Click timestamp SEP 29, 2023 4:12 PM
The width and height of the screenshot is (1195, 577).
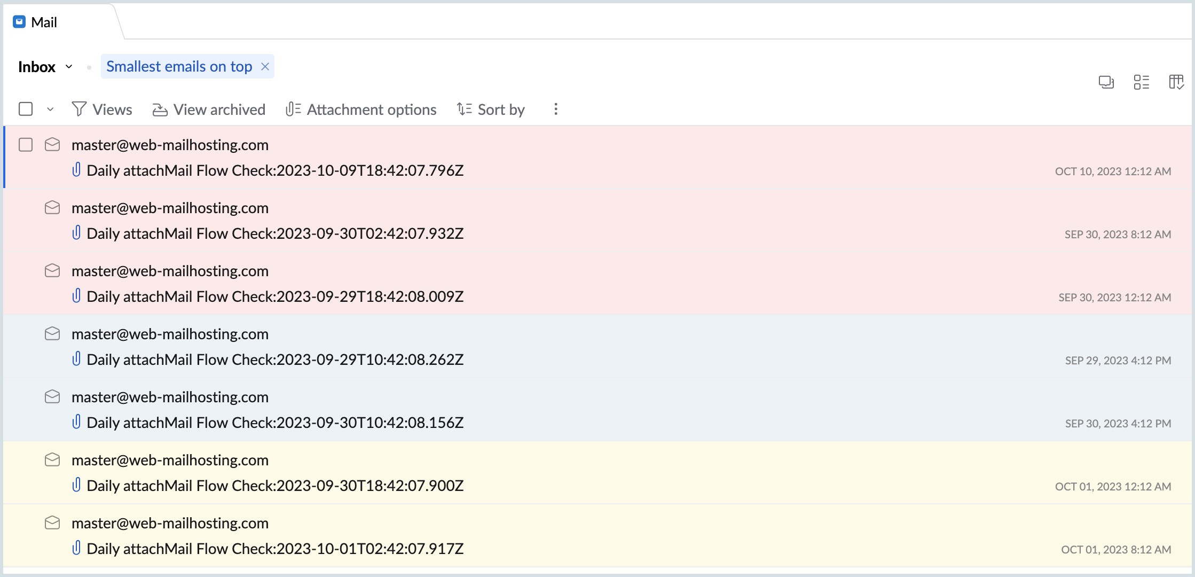tap(1118, 361)
